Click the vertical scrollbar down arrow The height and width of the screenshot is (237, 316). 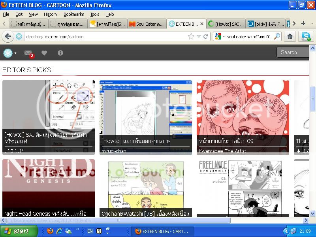point(312,213)
